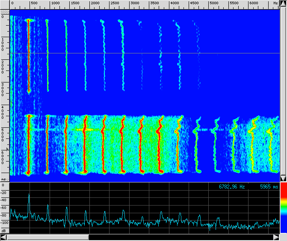
Task: Click the left arrow of horizontal scrollbar
Action: click(4, 237)
